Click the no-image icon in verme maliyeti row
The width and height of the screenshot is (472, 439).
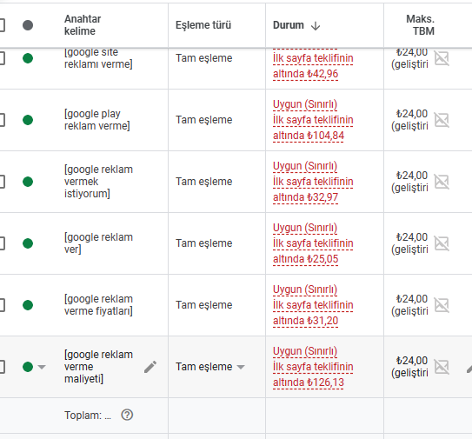[442, 367]
